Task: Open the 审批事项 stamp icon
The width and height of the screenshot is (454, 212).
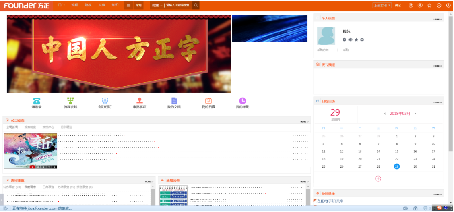Action: [140, 101]
